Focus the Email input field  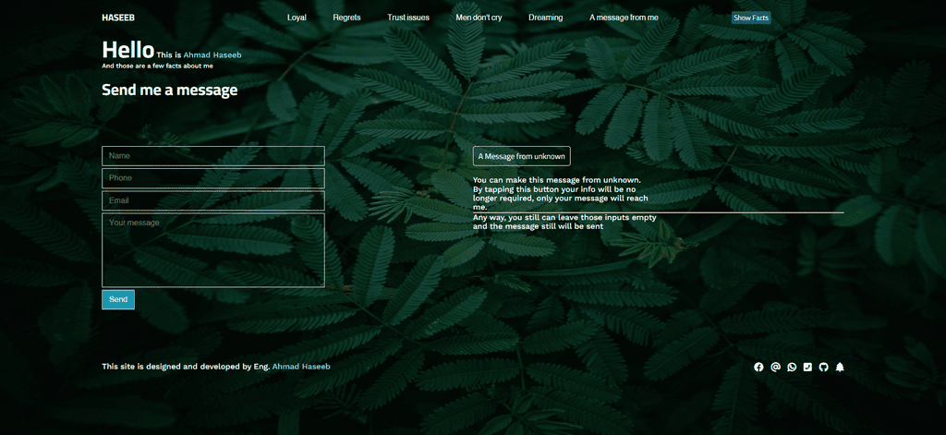[213, 200]
